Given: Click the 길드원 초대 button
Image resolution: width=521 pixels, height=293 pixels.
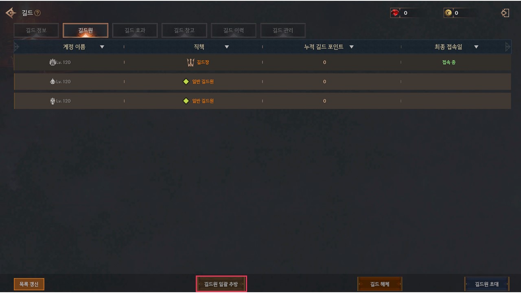Looking at the screenshot, I should pos(487,284).
